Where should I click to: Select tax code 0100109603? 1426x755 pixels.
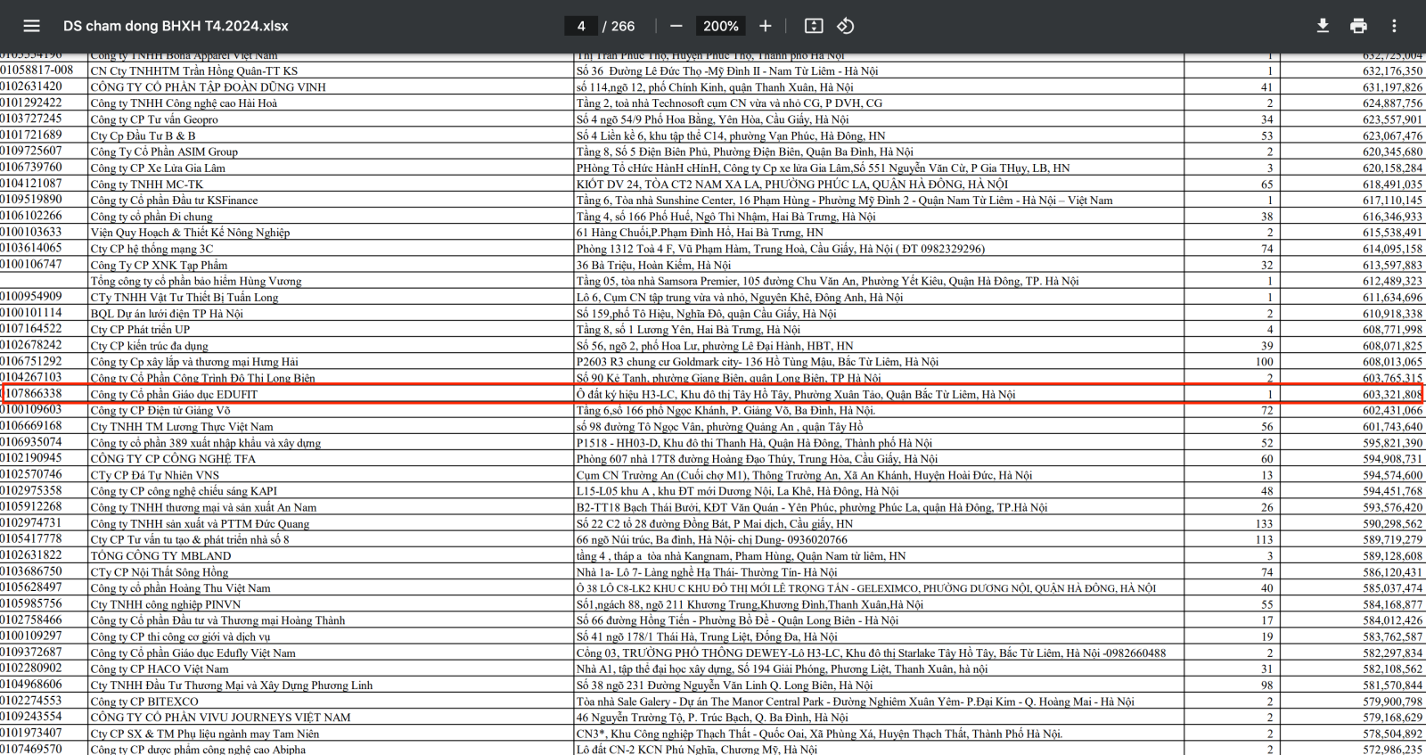(x=31, y=410)
